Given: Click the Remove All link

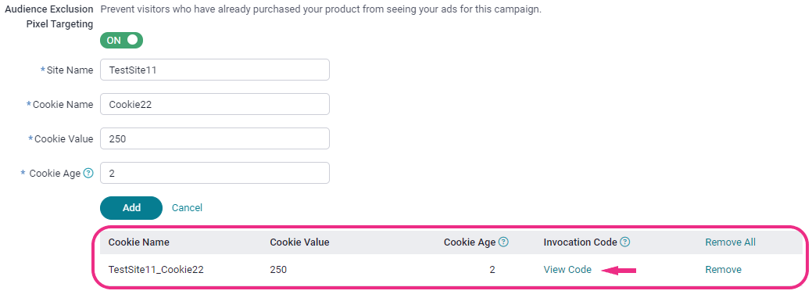Looking at the screenshot, I should click(730, 242).
